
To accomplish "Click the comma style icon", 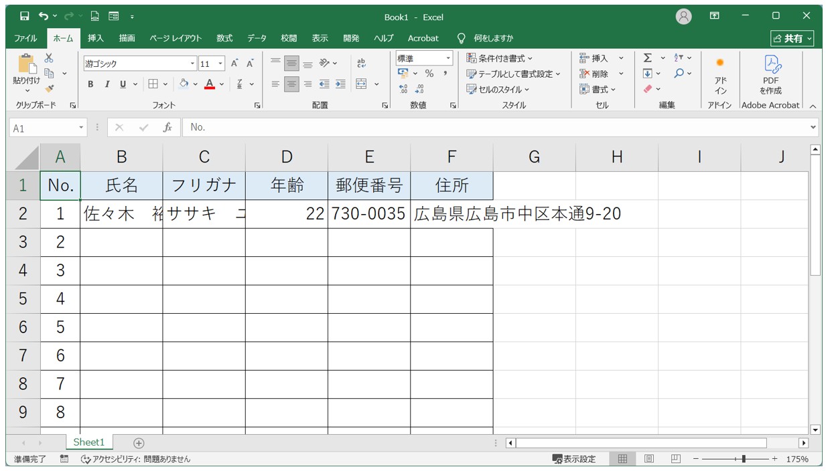I will click(445, 74).
